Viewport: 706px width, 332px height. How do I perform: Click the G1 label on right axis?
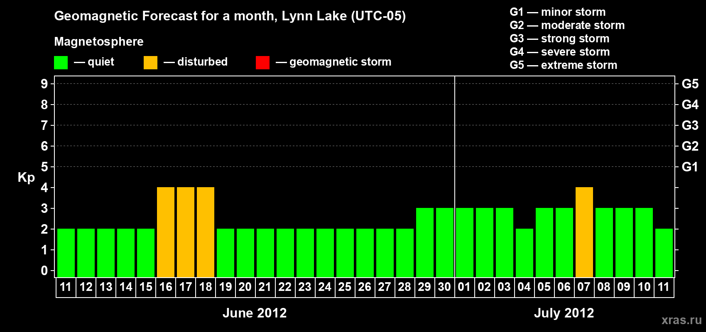(x=690, y=167)
